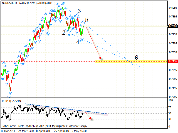Click wave label 2 beside the candles

(x=64, y=33)
